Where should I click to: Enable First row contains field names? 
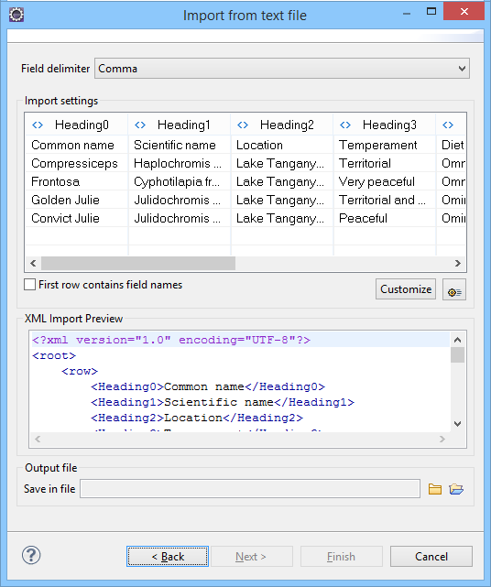pos(30,285)
